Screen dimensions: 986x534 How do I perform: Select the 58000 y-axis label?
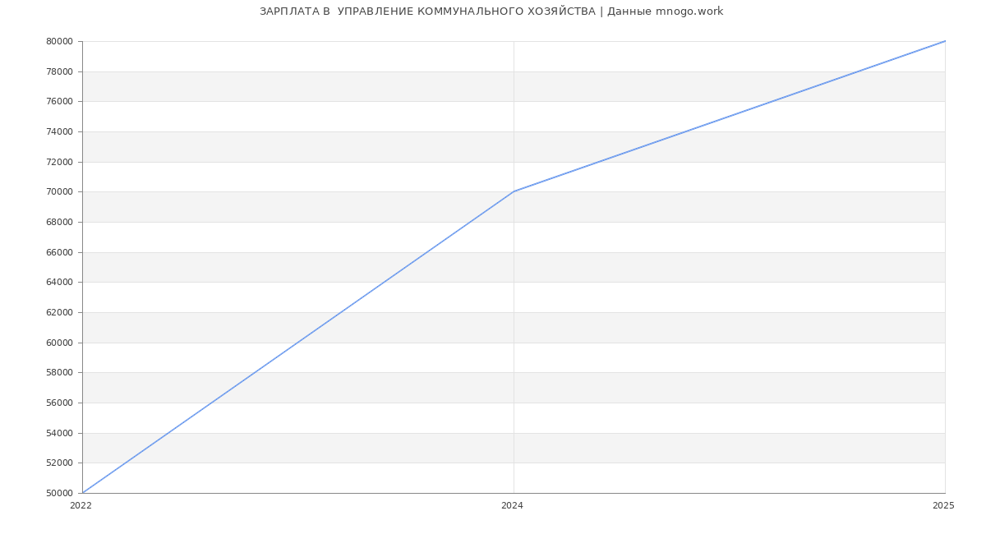point(59,373)
